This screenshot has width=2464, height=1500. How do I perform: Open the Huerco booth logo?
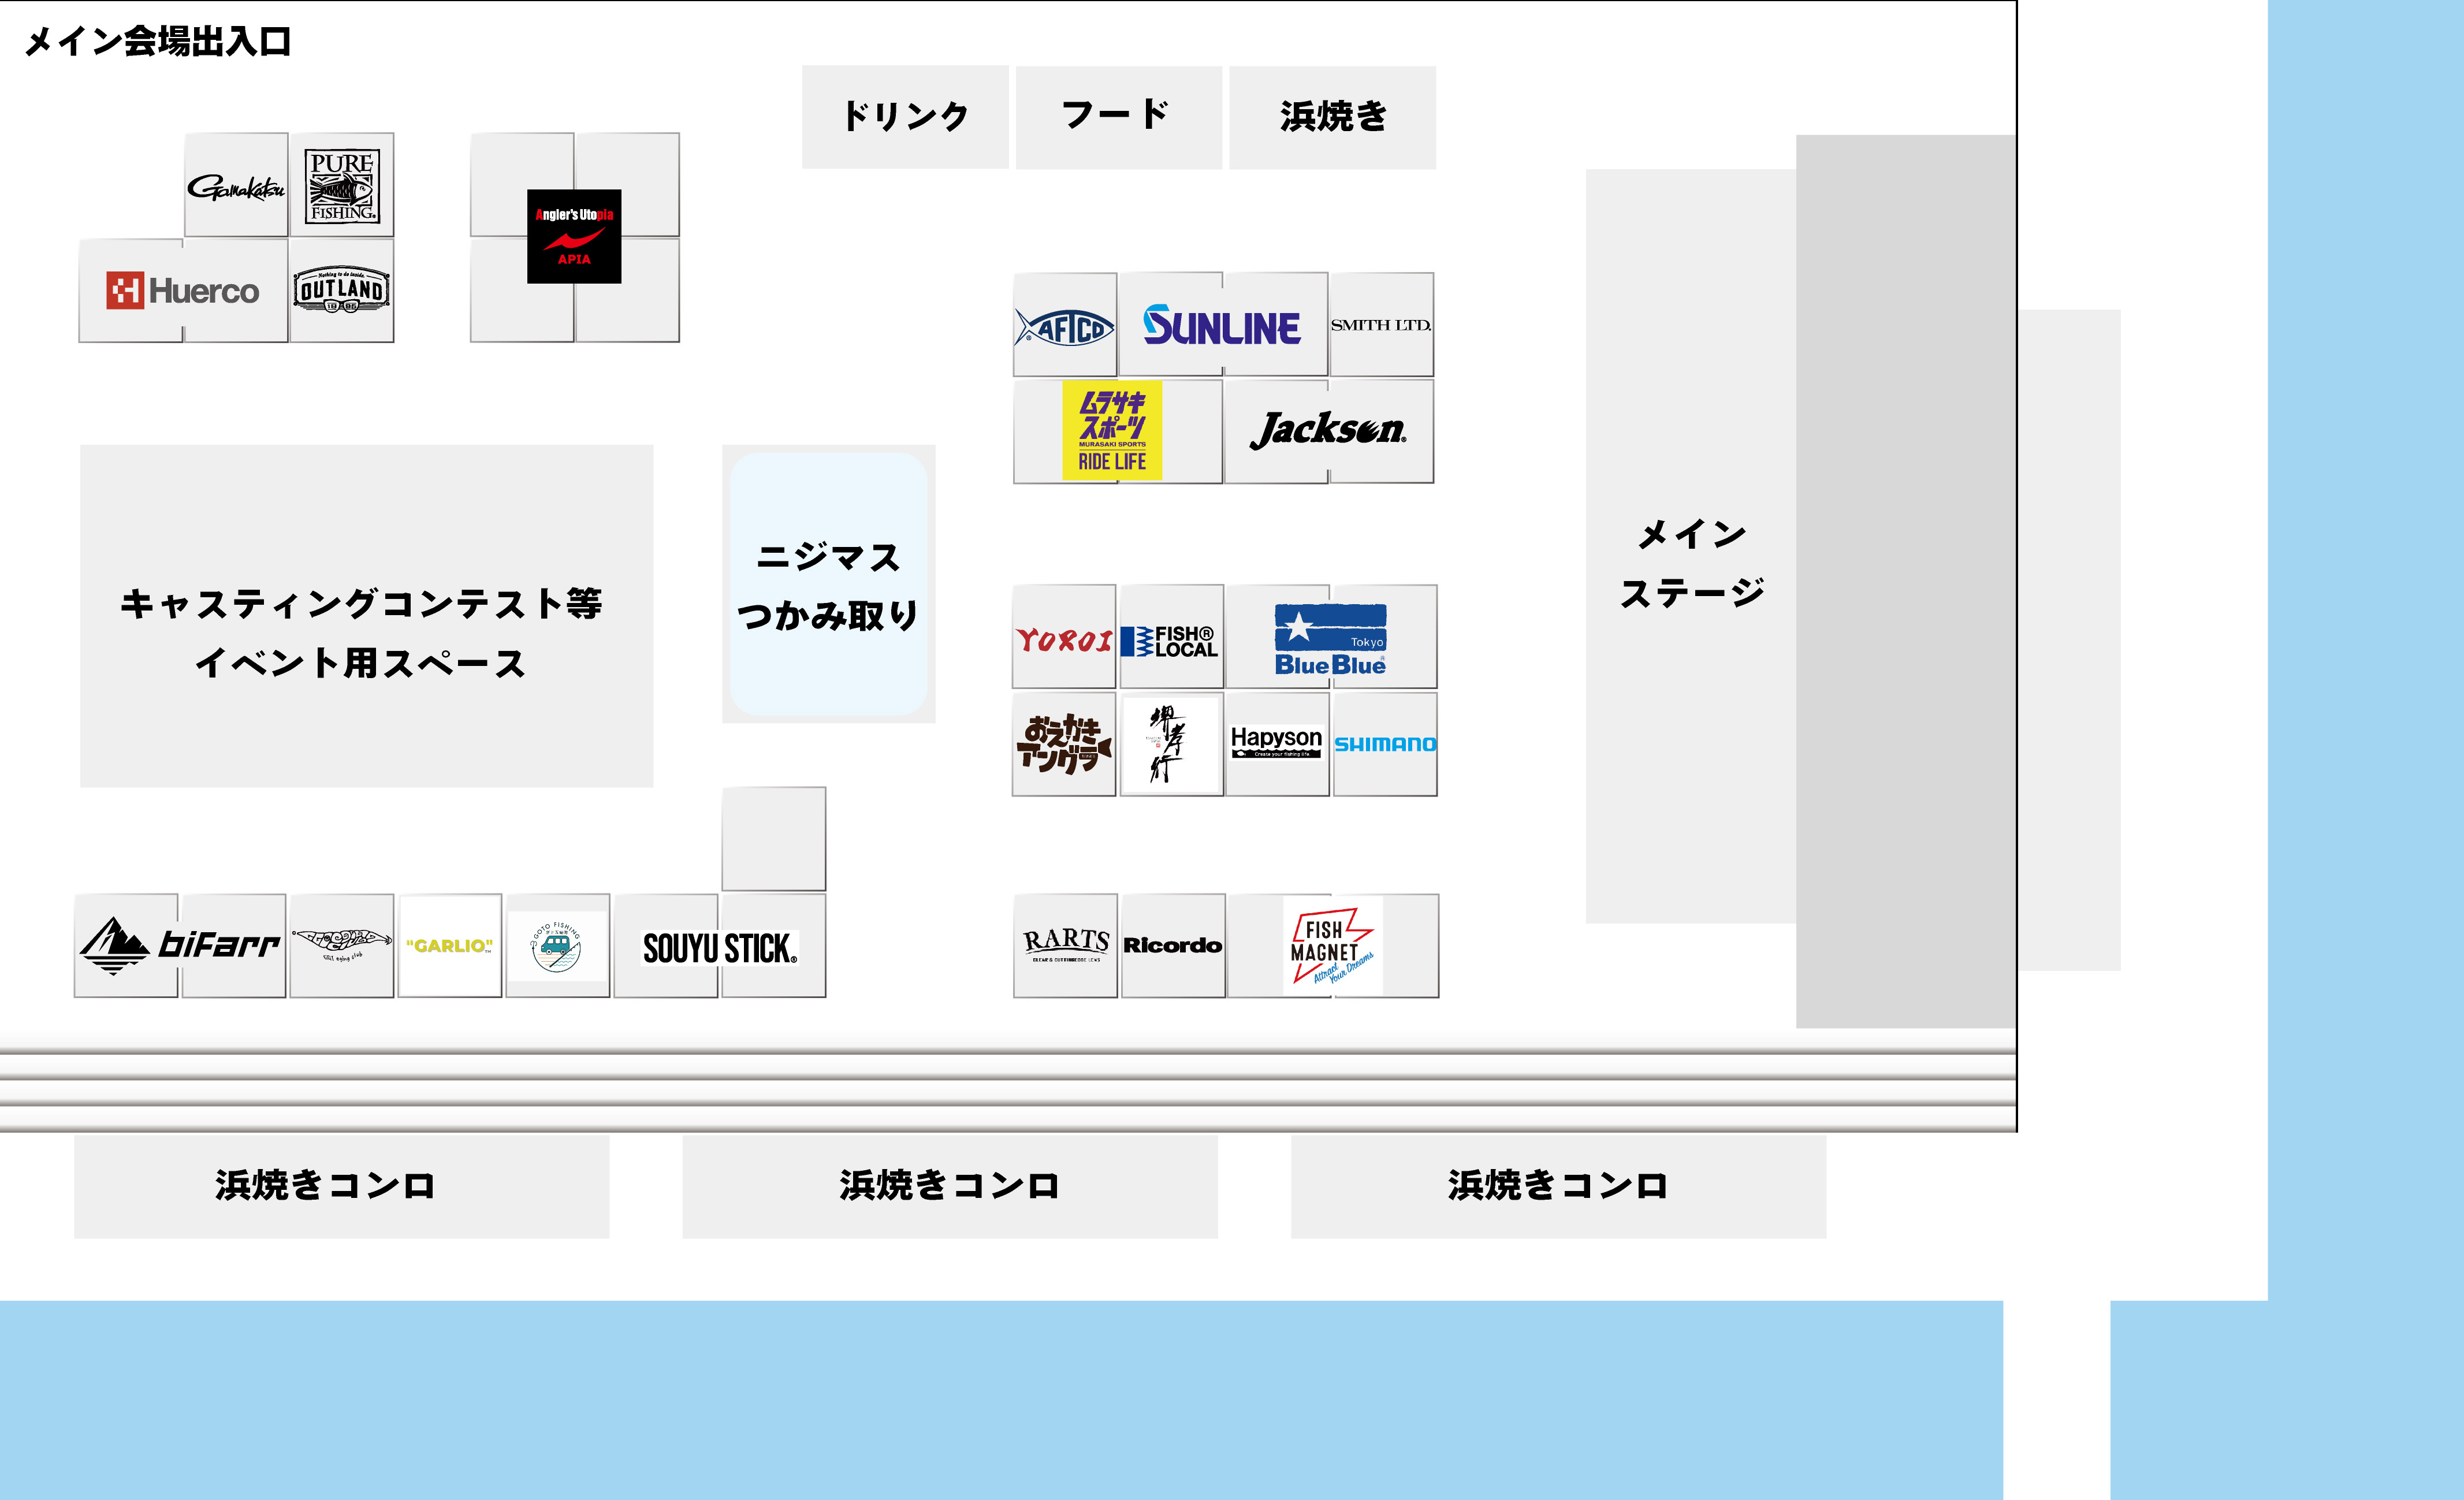tap(183, 291)
